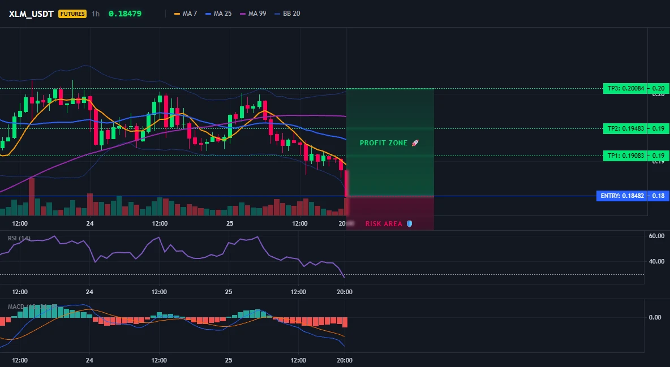Click the RSI (14) indicator label
The height and width of the screenshot is (367, 670).
point(19,238)
